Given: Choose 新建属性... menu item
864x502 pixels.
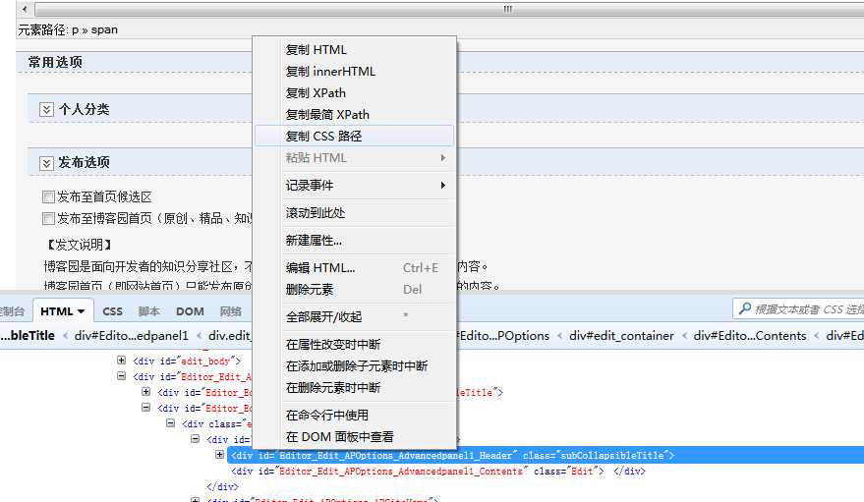Looking at the screenshot, I should point(354,241).
